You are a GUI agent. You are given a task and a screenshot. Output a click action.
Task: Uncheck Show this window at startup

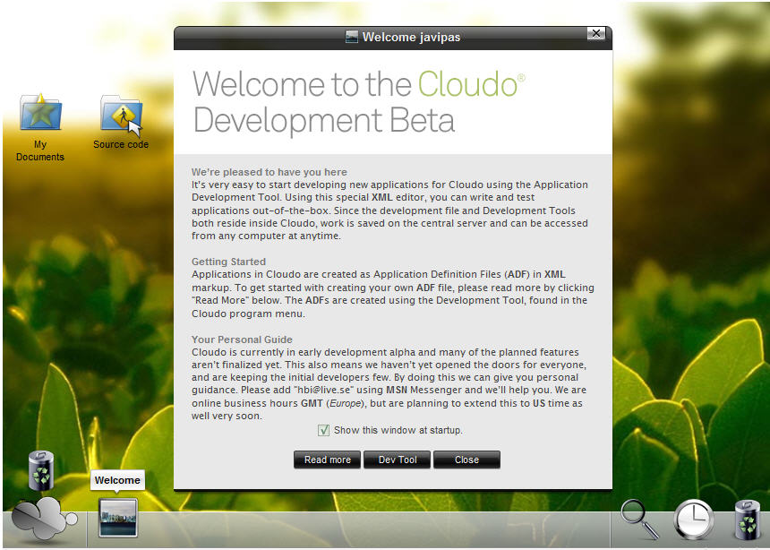[323, 431]
